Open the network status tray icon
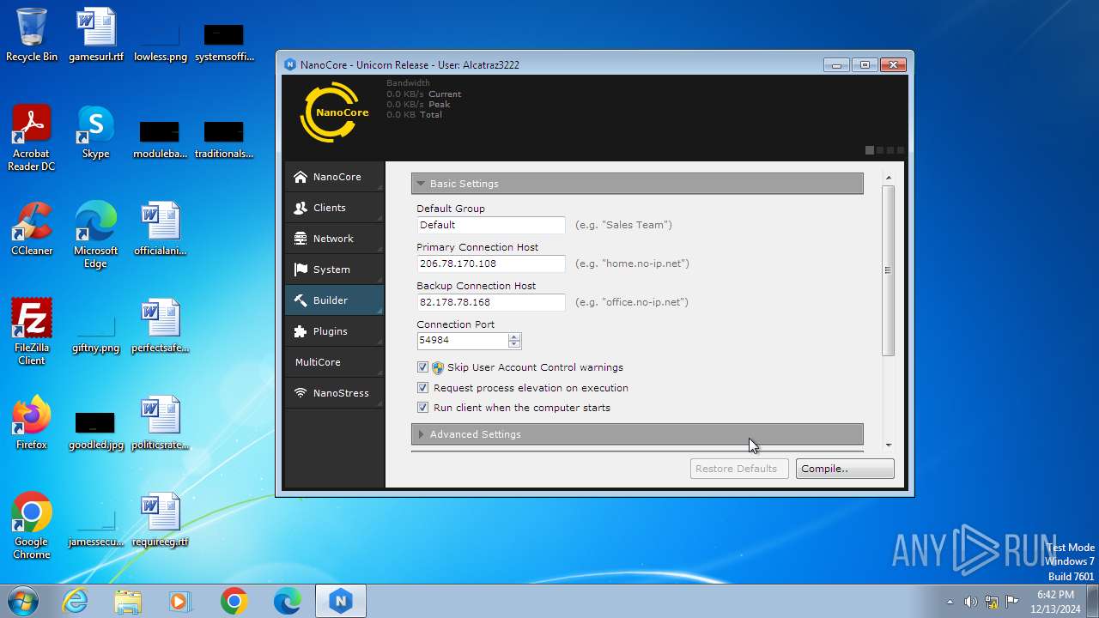The height and width of the screenshot is (618, 1099). 991,602
